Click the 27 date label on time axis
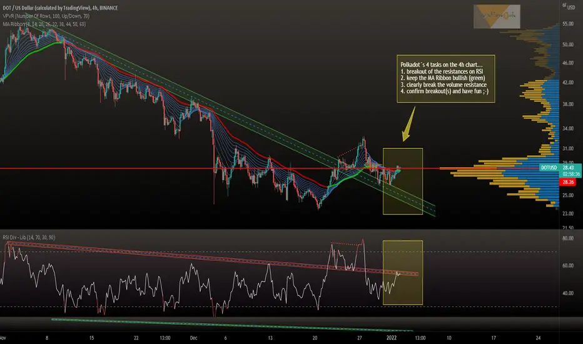This screenshot has width=583, height=344. (x=359, y=338)
